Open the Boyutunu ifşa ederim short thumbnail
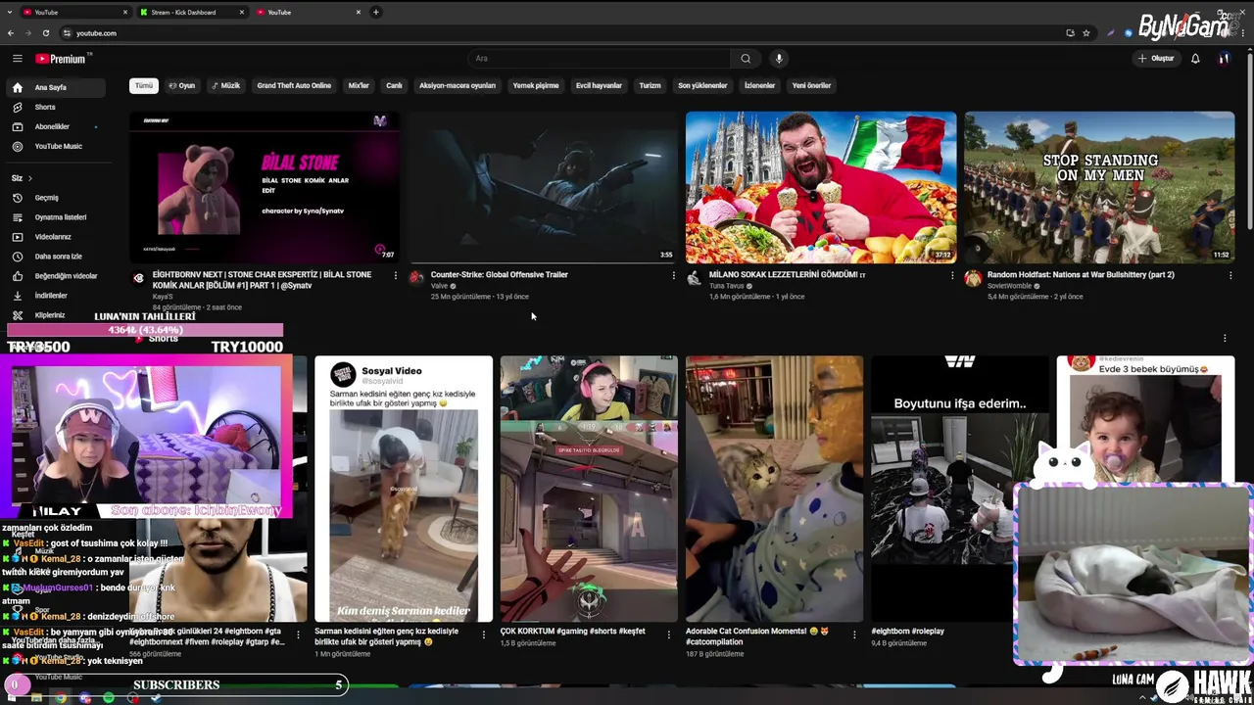The width and height of the screenshot is (1254, 705). click(x=941, y=489)
